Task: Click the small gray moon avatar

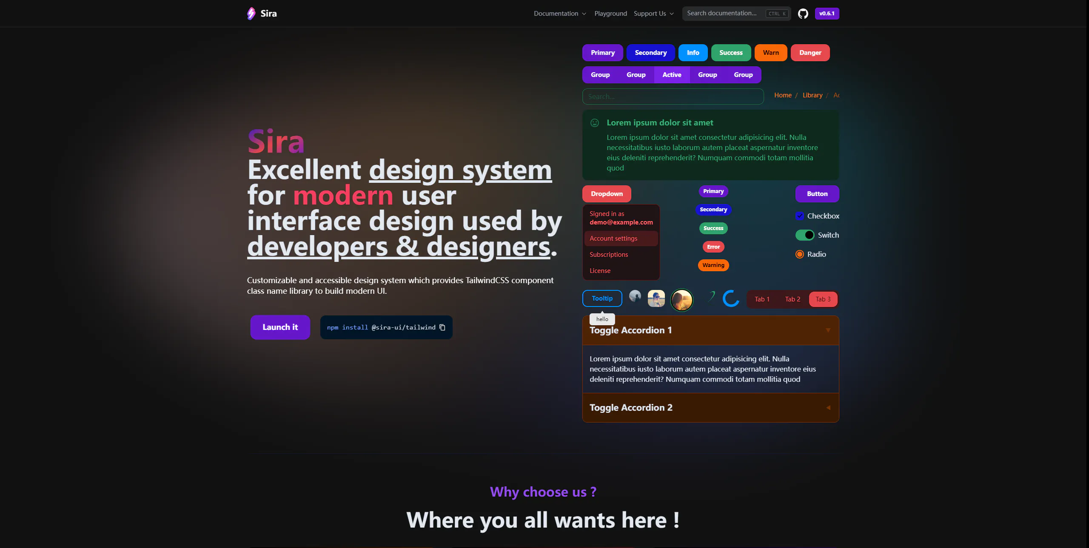Action: tap(635, 296)
